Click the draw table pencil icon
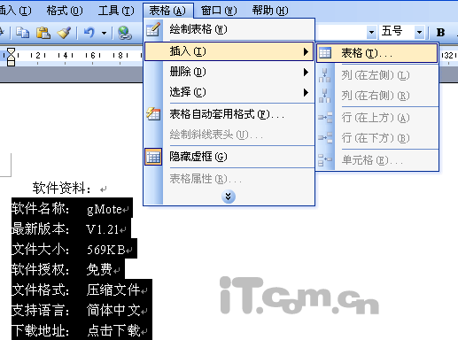This screenshot has height=340, width=458. tap(153, 29)
